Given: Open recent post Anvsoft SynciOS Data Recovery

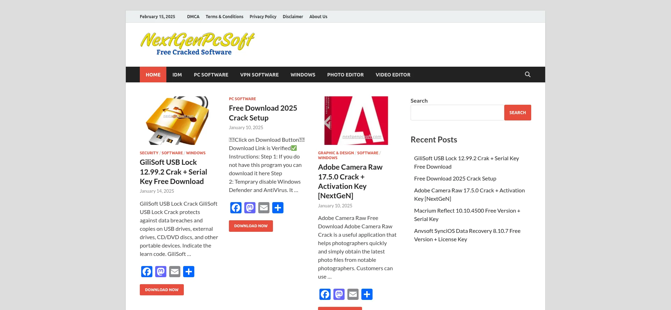Looking at the screenshot, I should pyautogui.click(x=467, y=235).
